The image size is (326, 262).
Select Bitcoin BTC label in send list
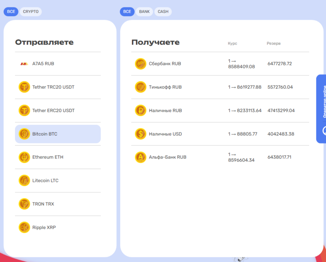(x=45, y=134)
